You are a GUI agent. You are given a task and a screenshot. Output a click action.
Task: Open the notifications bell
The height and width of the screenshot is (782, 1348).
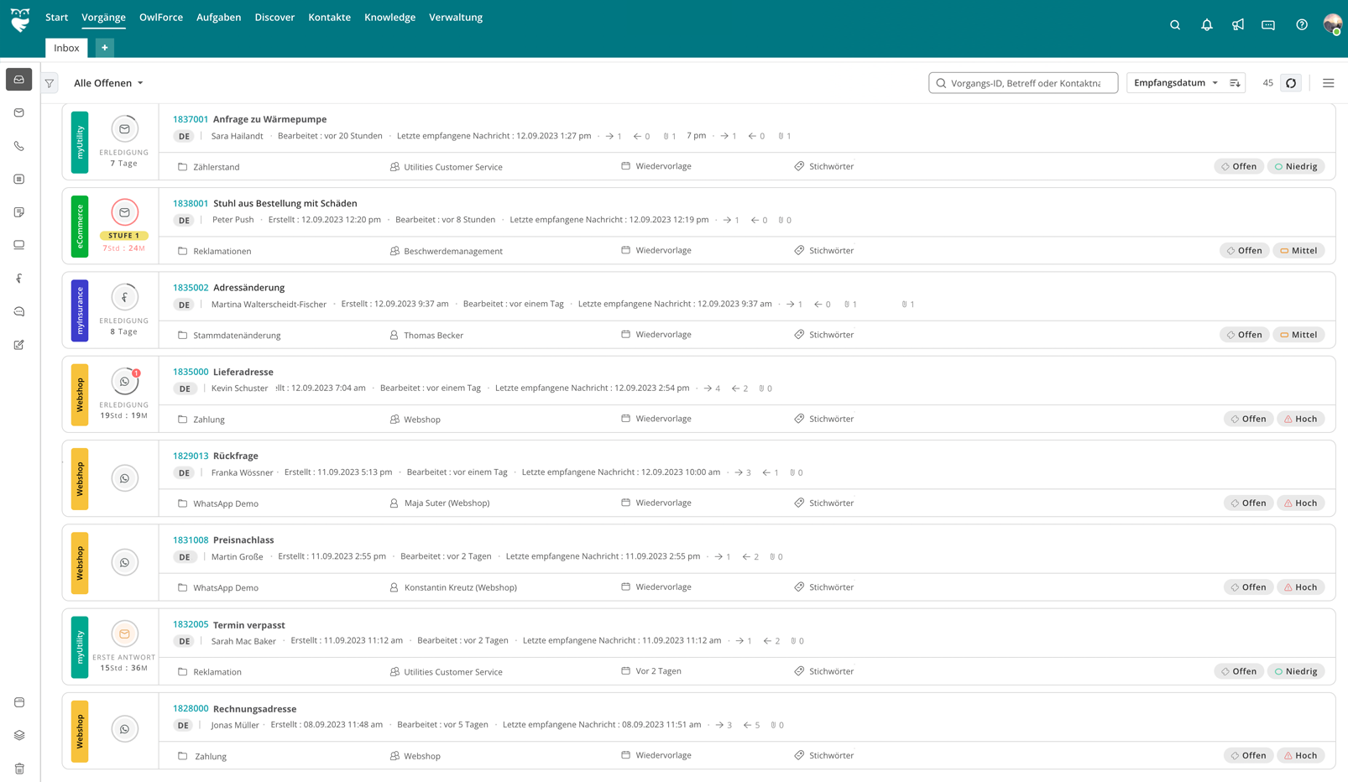[x=1206, y=24]
